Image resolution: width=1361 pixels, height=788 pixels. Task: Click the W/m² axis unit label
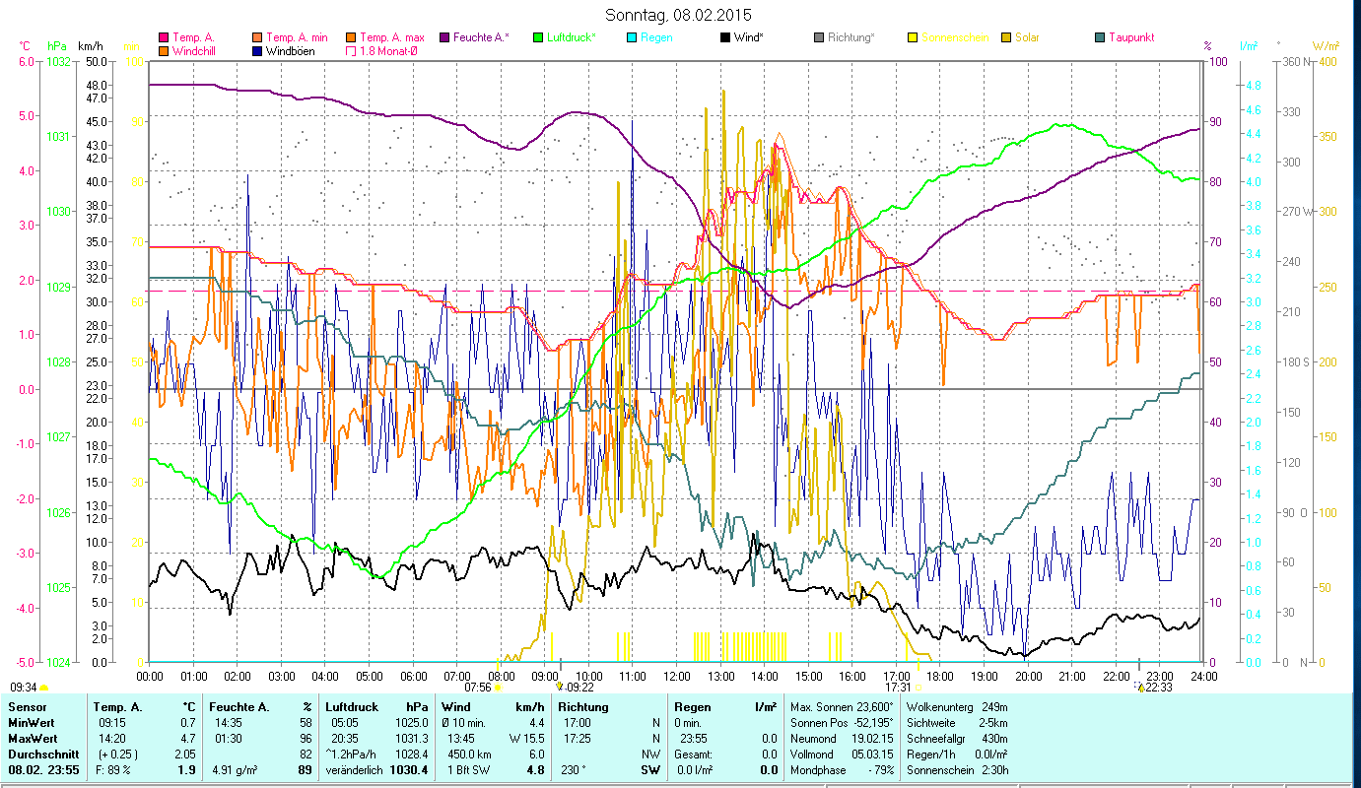(1325, 46)
